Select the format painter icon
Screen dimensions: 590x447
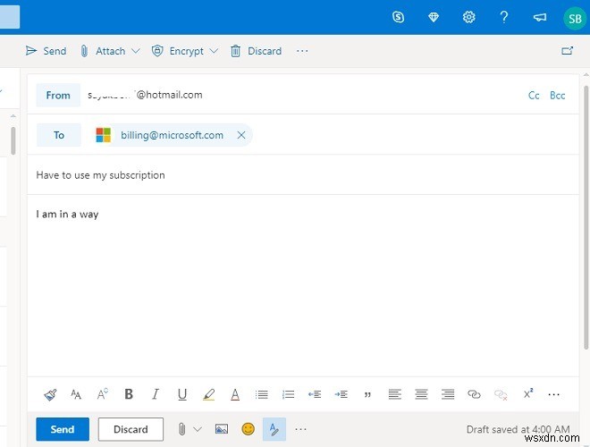click(x=50, y=394)
